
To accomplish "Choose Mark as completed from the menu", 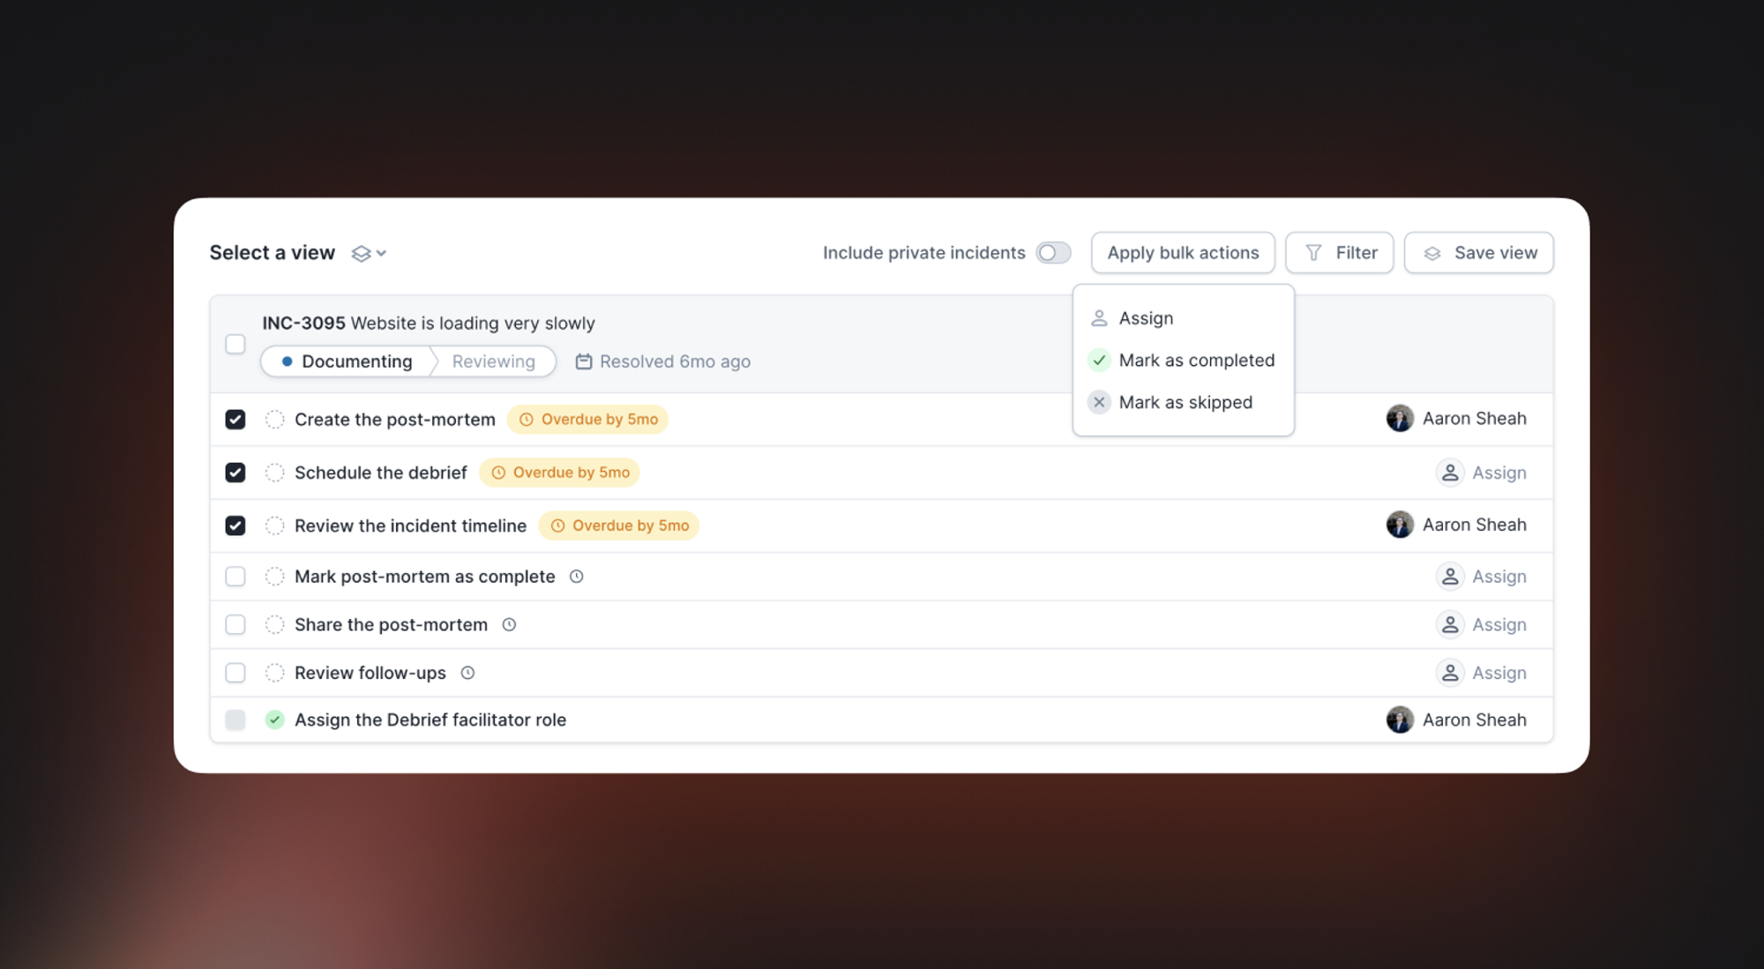I will (x=1195, y=361).
